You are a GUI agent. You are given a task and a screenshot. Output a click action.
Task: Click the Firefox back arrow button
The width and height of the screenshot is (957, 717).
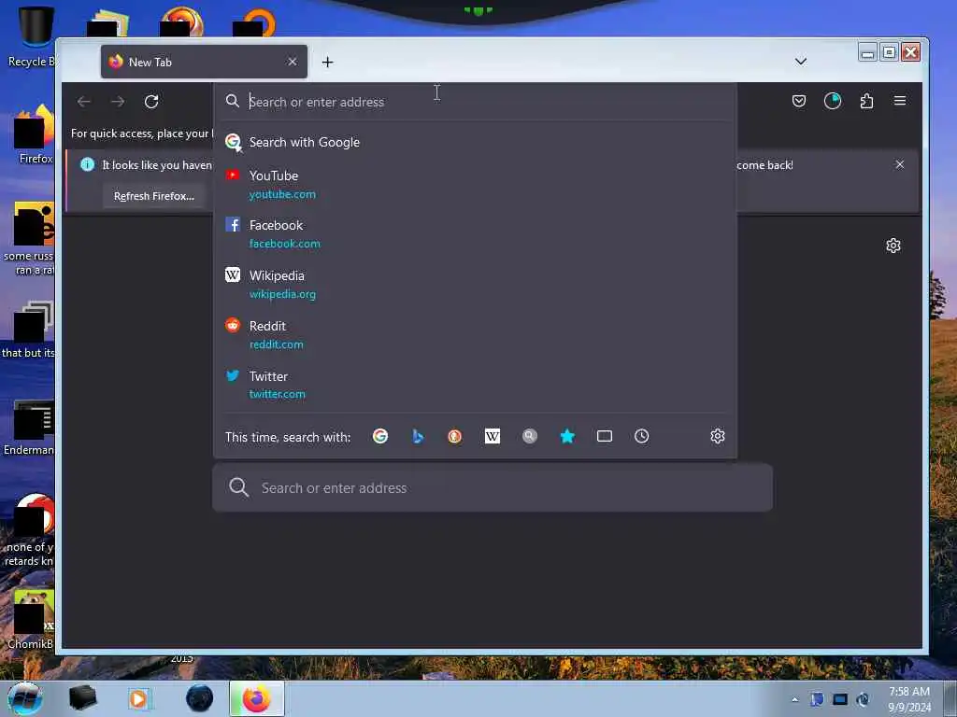coord(83,101)
